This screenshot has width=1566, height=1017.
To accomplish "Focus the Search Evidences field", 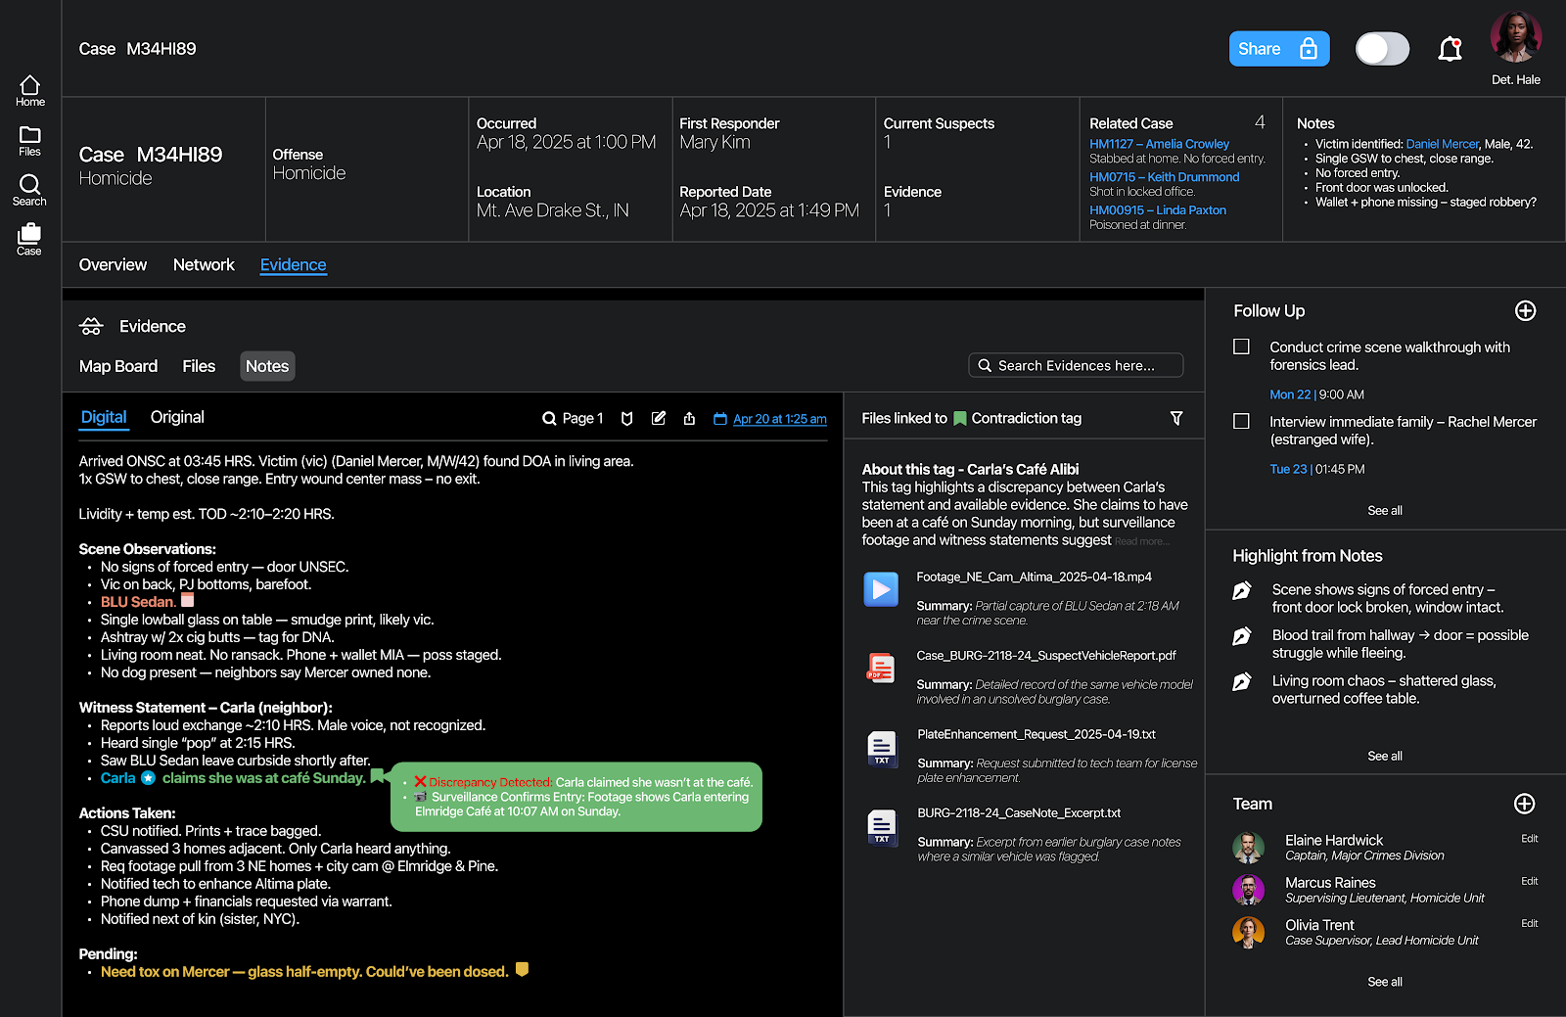I will [1076, 365].
